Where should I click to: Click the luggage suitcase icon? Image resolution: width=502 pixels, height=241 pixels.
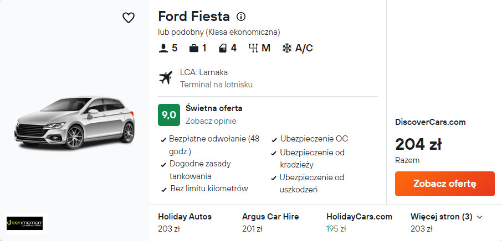tap(194, 48)
